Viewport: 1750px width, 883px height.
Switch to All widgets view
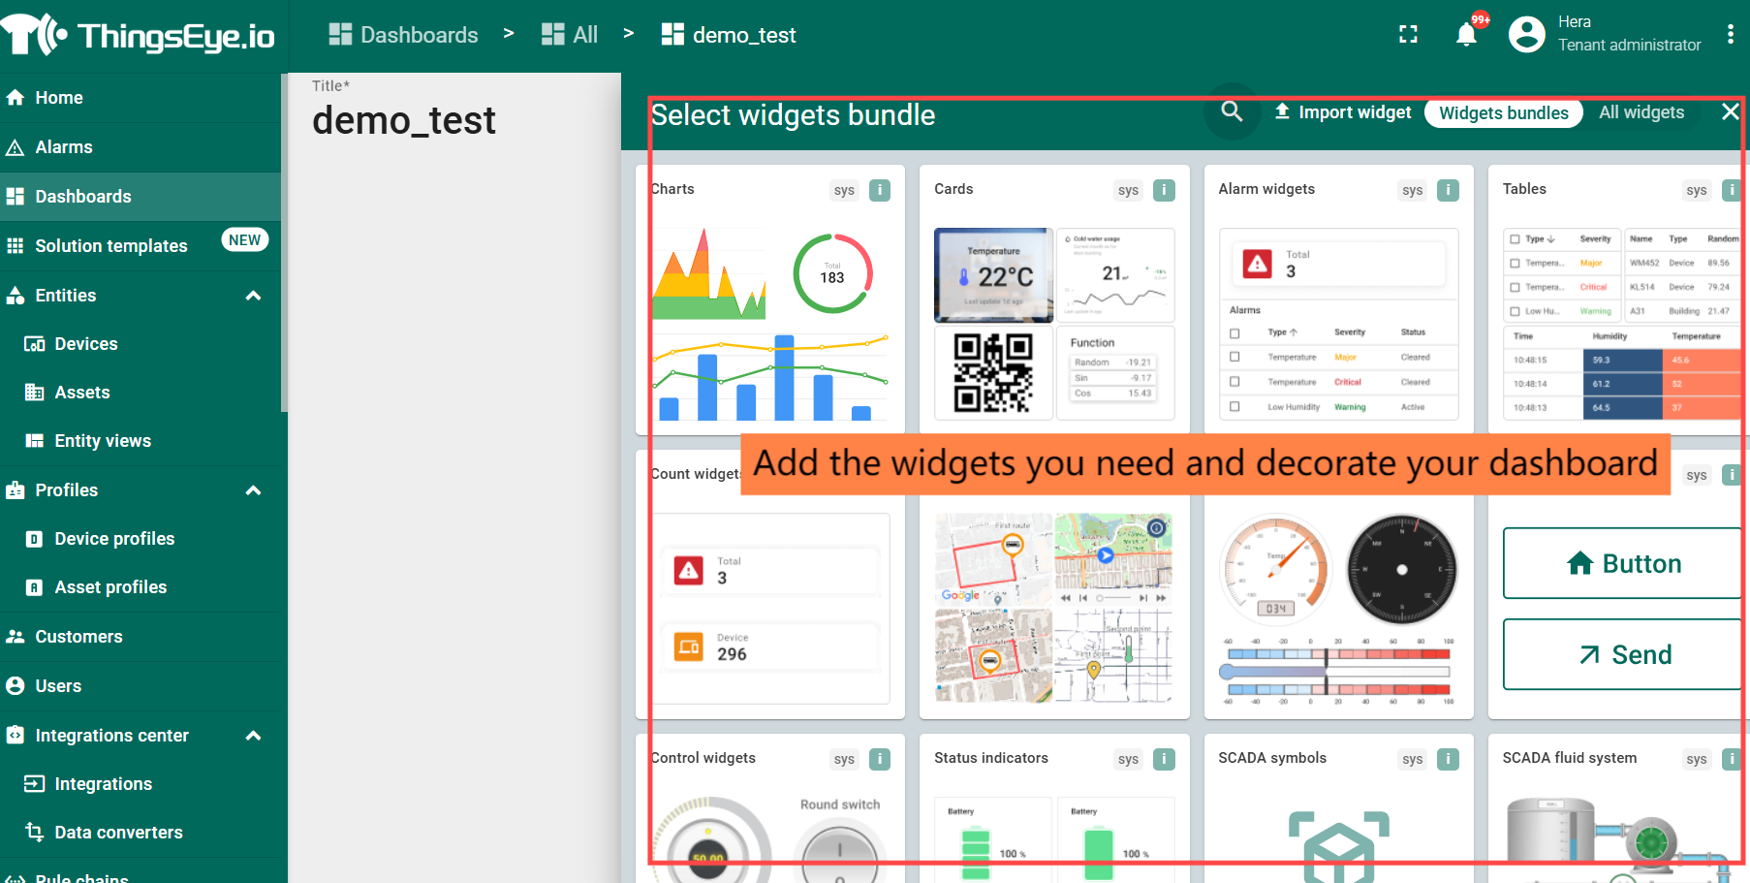(1641, 112)
